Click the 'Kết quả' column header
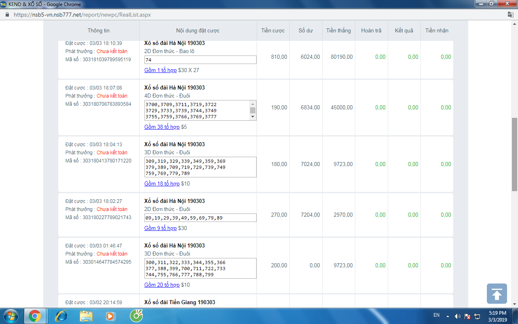 pos(404,30)
